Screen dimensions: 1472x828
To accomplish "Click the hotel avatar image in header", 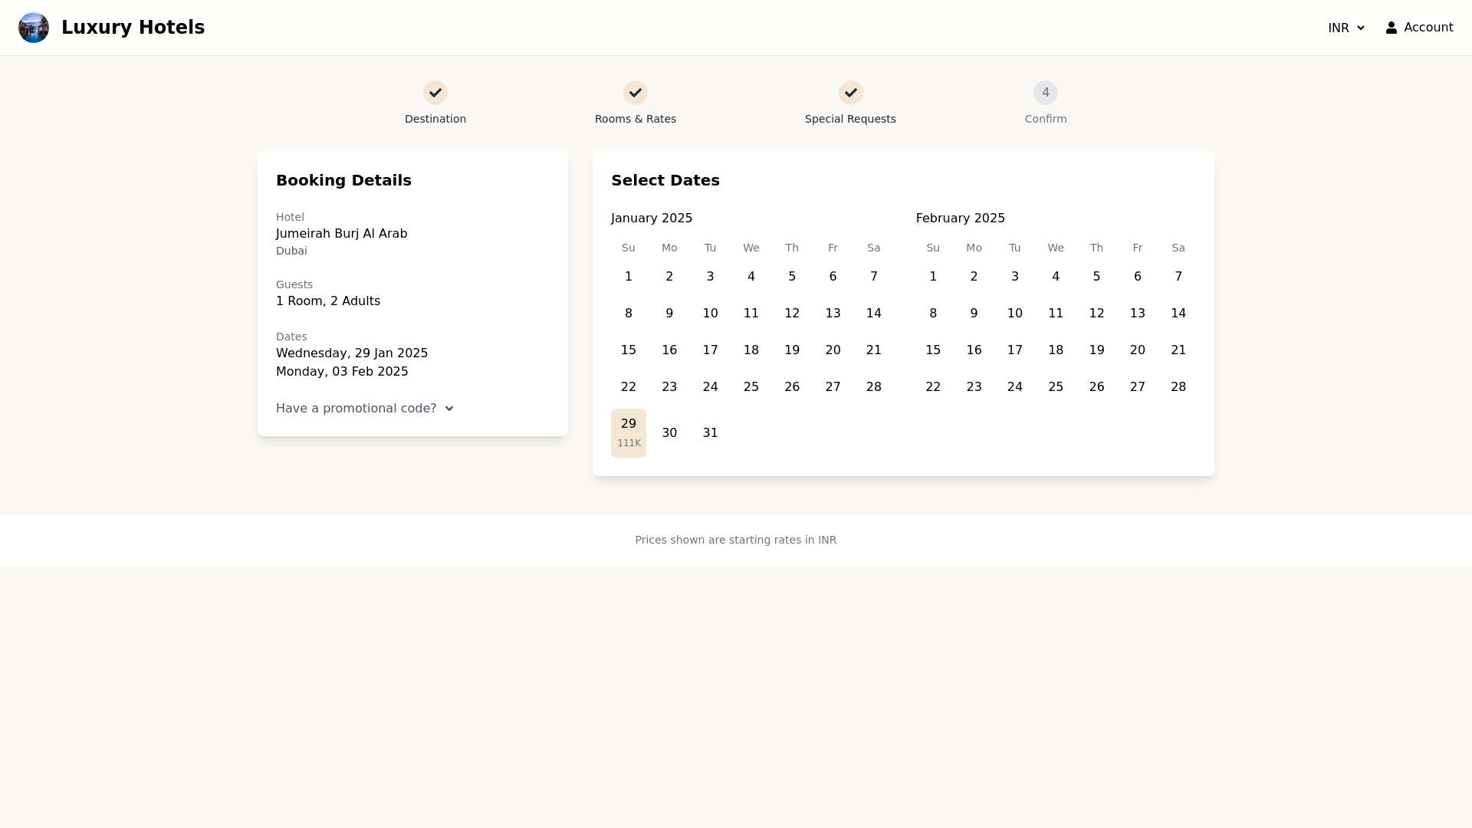I will [x=34, y=28].
